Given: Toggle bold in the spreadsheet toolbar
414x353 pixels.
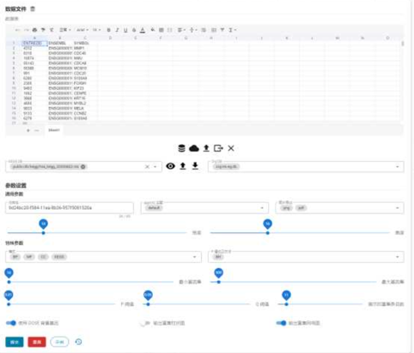Looking at the screenshot, I should tap(108, 30).
